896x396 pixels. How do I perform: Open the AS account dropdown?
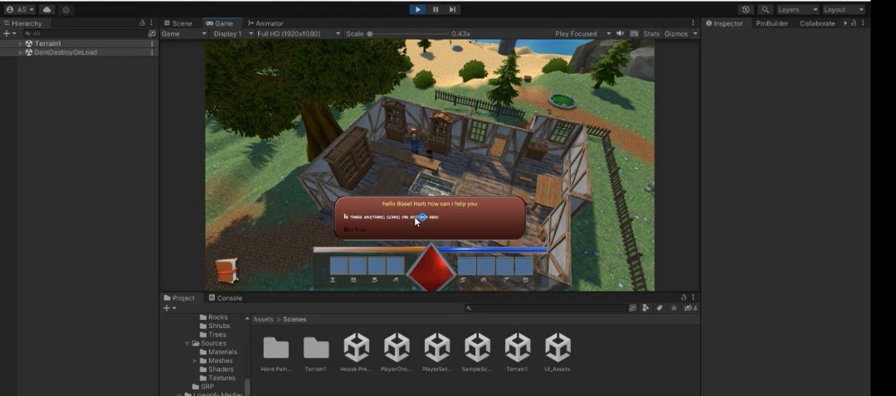coord(20,10)
